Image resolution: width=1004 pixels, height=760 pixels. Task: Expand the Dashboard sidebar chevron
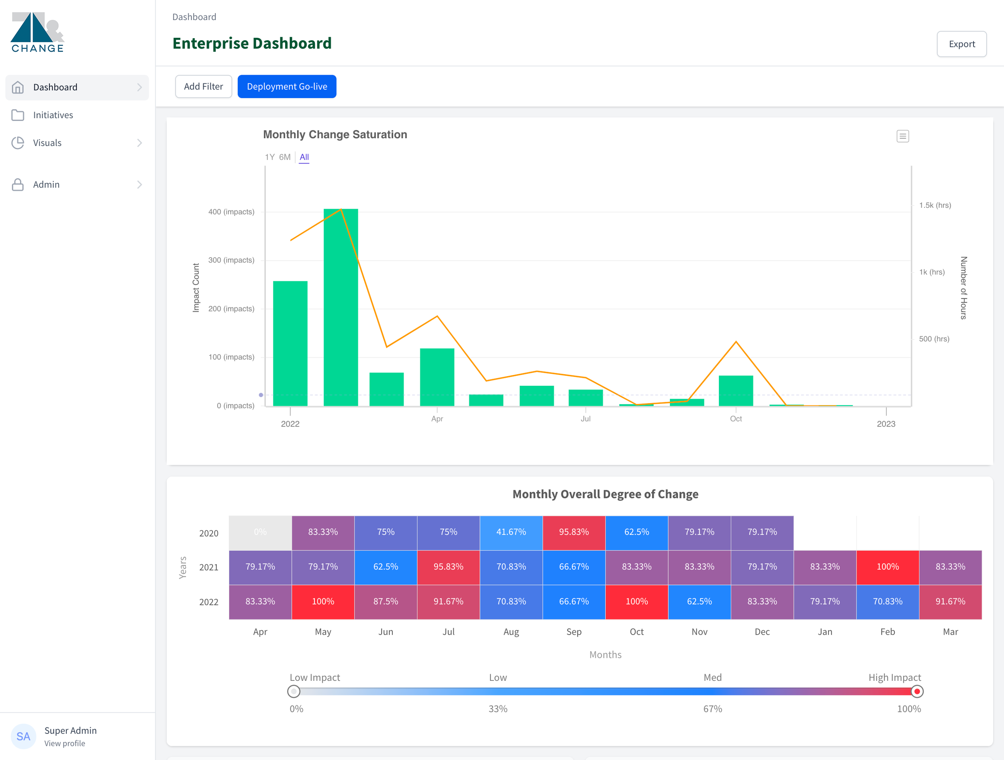[x=139, y=87]
